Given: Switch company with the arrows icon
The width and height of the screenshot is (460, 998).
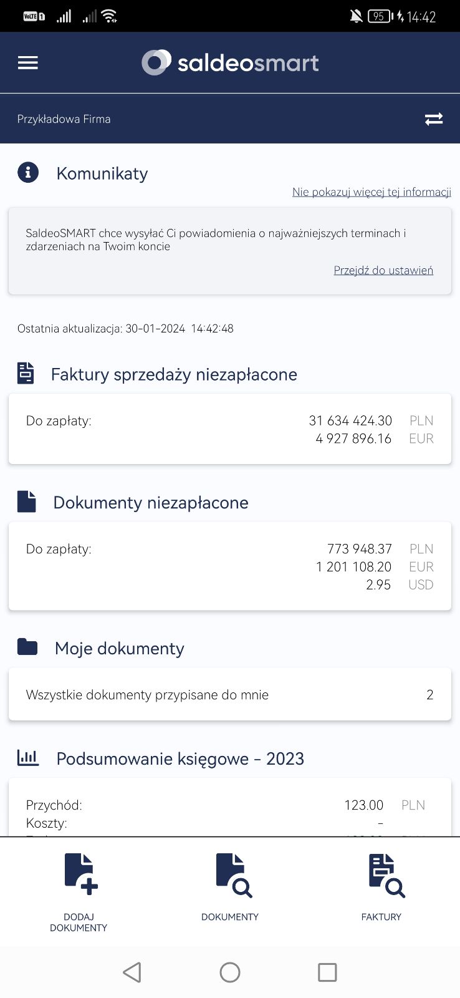Looking at the screenshot, I should (434, 119).
